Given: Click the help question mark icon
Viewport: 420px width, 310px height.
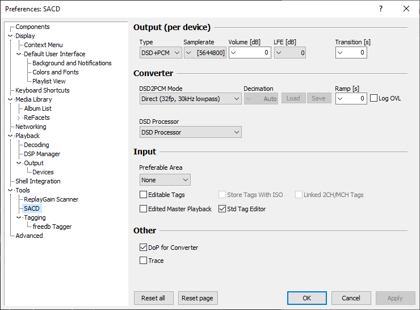Looking at the screenshot, I should coord(380,9).
